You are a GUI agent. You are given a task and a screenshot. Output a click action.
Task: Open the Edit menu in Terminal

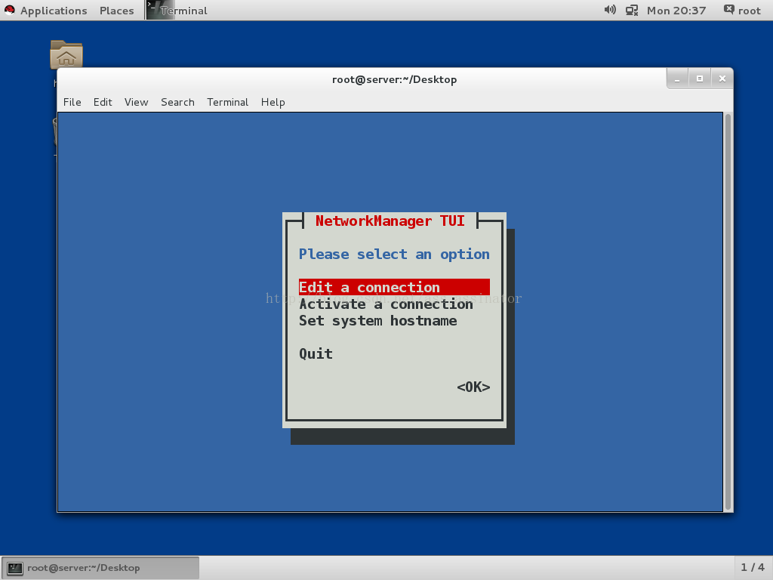pos(103,102)
